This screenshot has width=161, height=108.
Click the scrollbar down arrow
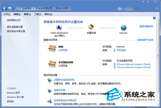pos(158,105)
